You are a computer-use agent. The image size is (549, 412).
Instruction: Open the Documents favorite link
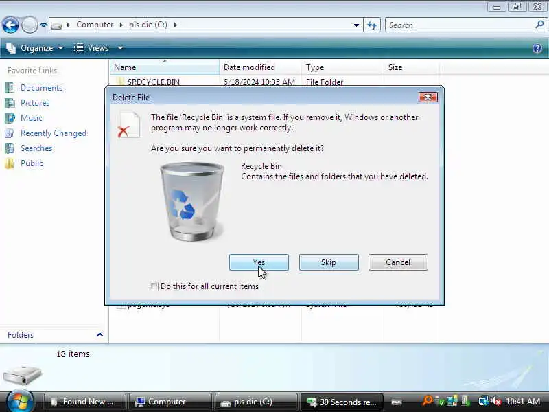42,88
